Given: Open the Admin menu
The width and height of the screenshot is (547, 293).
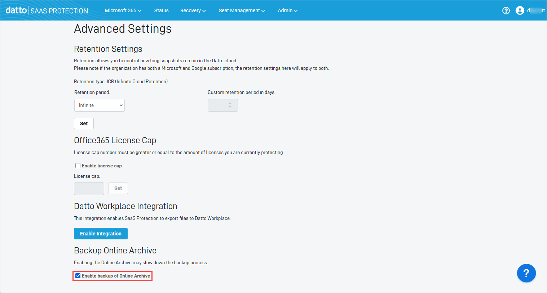Looking at the screenshot, I should (287, 10).
